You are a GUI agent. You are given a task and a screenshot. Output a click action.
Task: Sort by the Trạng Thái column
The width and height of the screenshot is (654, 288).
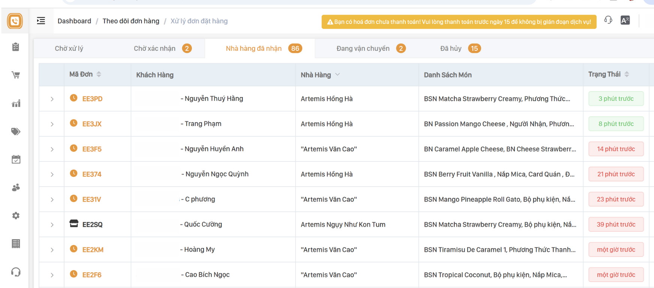click(627, 74)
